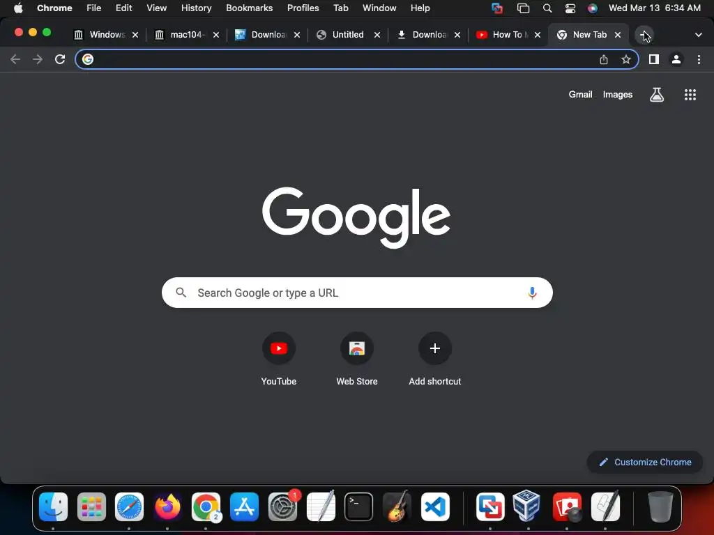Viewport: 714px width, 535px height.
Task: Open the History menu
Action: tap(196, 8)
